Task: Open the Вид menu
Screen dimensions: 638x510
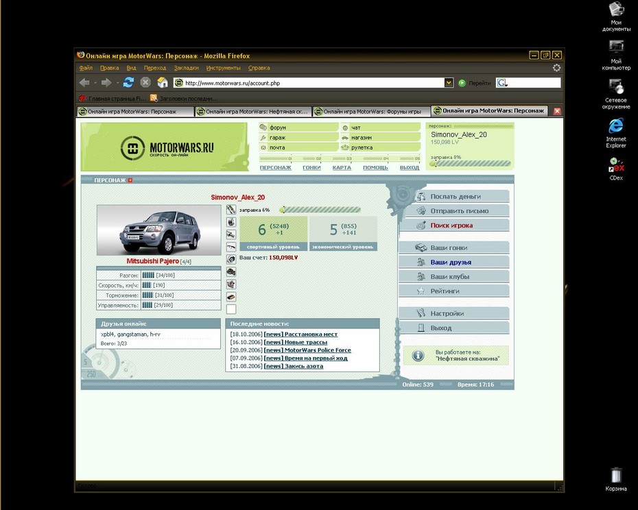Action: [x=131, y=68]
